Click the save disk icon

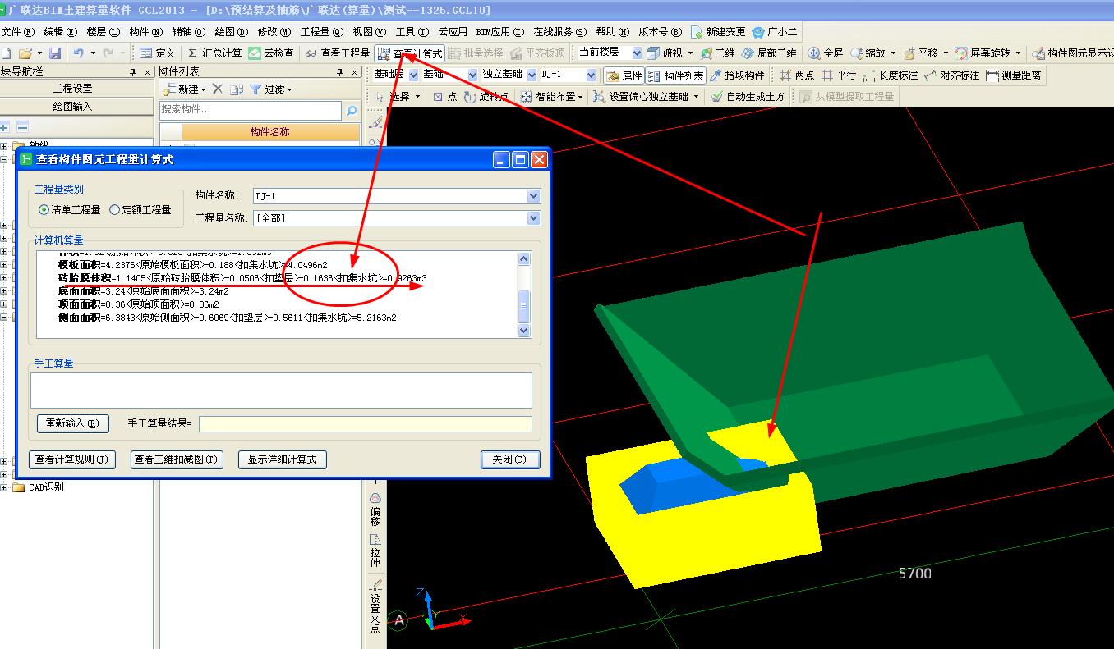point(54,53)
